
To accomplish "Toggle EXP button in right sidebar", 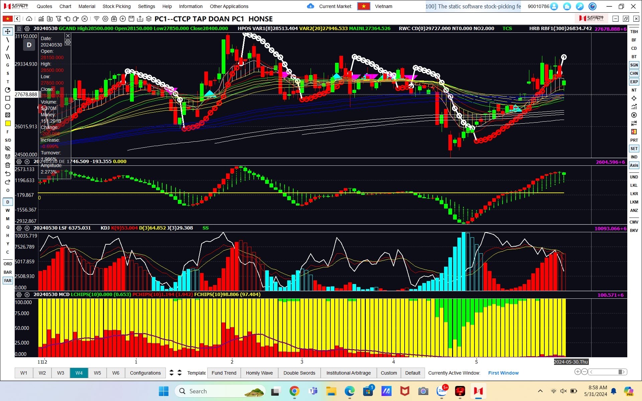I will tap(634, 82).
